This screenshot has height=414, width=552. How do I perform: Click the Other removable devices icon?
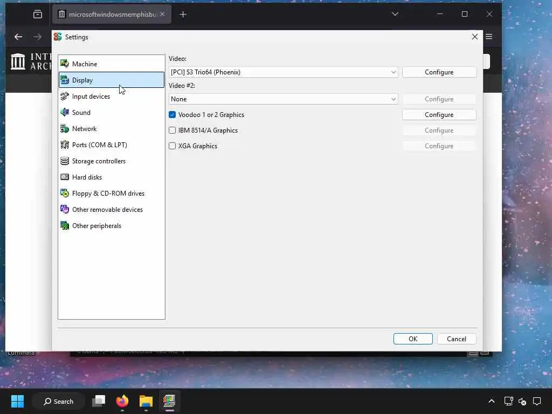point(65,210)
